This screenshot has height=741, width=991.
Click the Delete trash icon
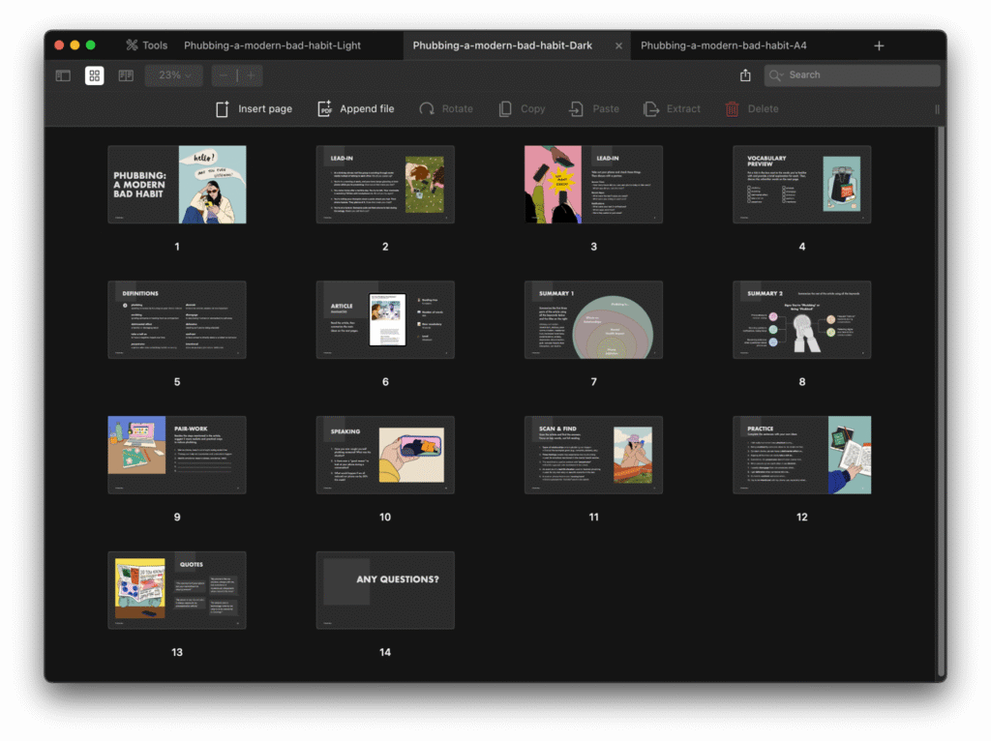coord(733,109)
